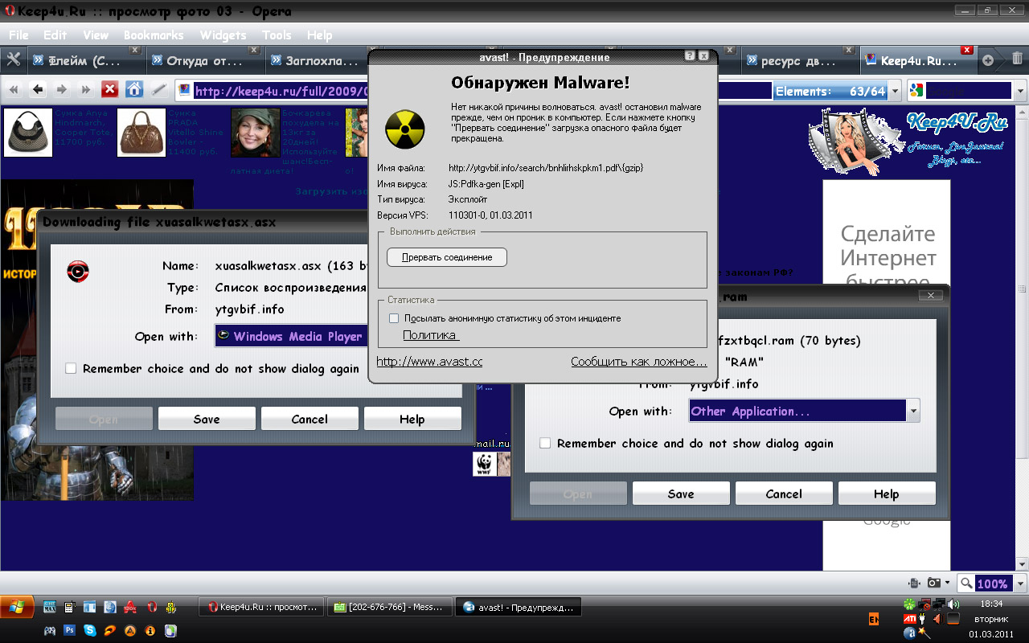Open Photoshop from the quick launch bar
This screenshot has height=643, width=1029.
click(70, 631)
